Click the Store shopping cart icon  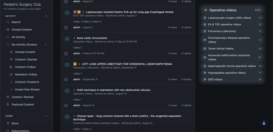point(8,123)
